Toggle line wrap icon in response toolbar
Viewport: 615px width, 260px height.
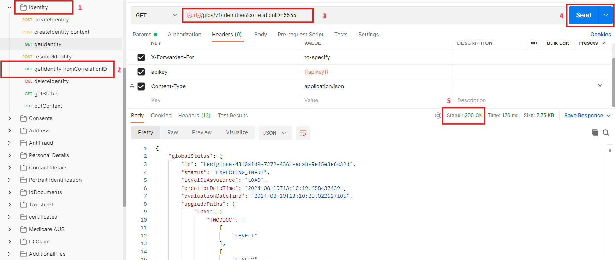click(303, 133)
